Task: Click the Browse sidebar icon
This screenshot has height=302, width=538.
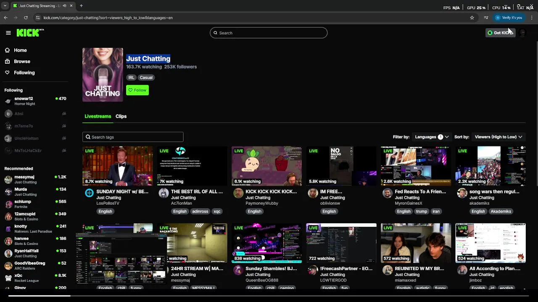Action: point(7,61)
